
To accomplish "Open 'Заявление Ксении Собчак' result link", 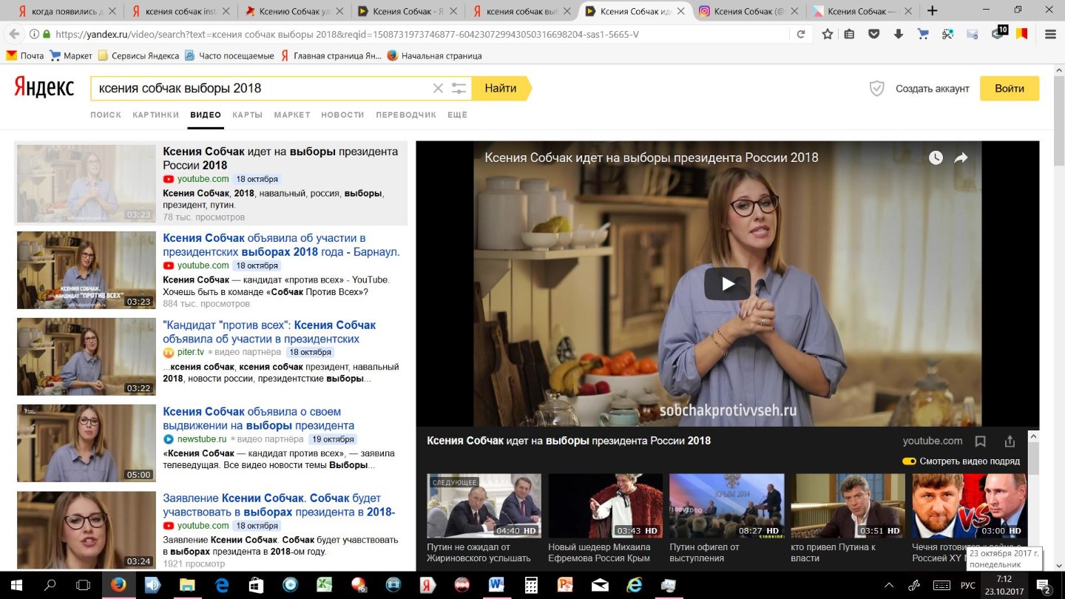I will pyautogui.click(x=279, y=505).
